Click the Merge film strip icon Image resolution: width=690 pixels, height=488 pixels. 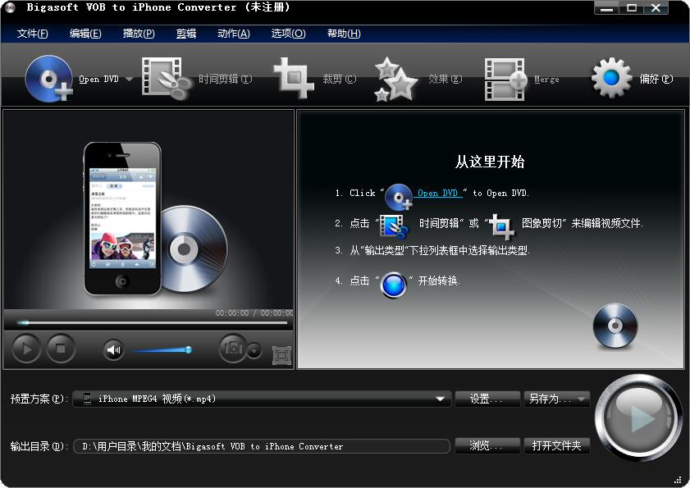pyautogui.click(x=505, y=79)
